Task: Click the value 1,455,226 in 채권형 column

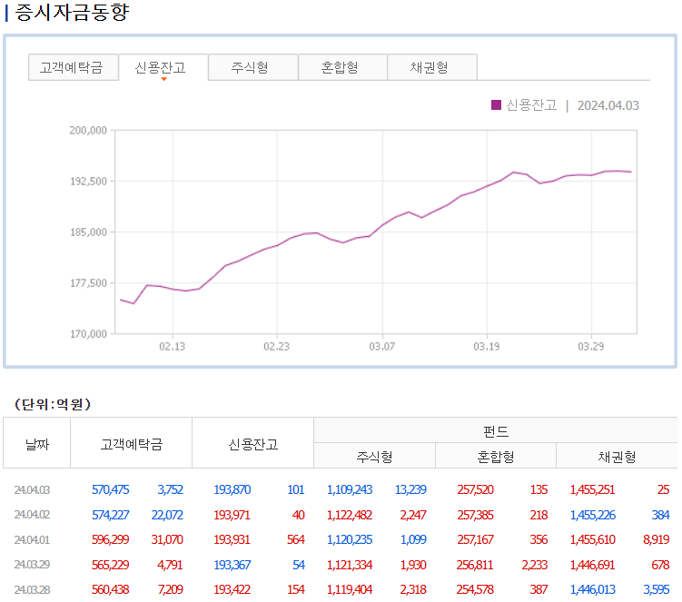Action: click(x=593, y=515)
